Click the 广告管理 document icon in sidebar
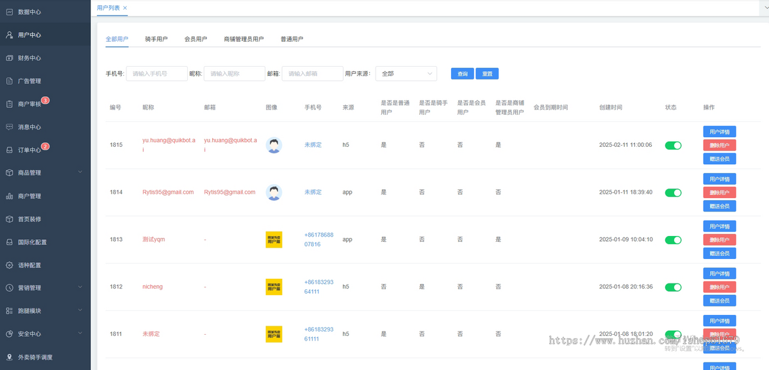This screenshot has height=370, width=769. point(10,81)
